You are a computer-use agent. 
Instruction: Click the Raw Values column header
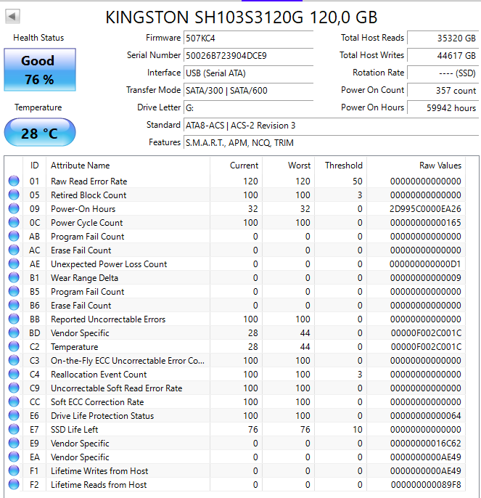click(440, 166)
